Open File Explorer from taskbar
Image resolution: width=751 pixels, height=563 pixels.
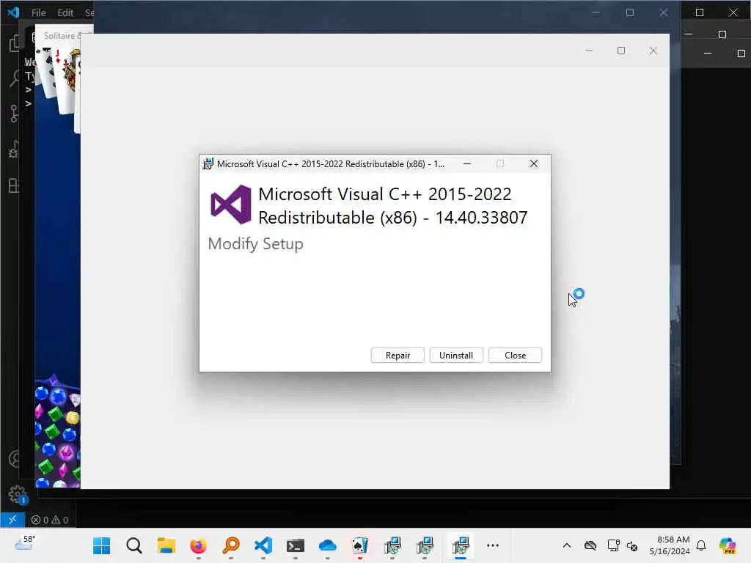pos(166,545)
